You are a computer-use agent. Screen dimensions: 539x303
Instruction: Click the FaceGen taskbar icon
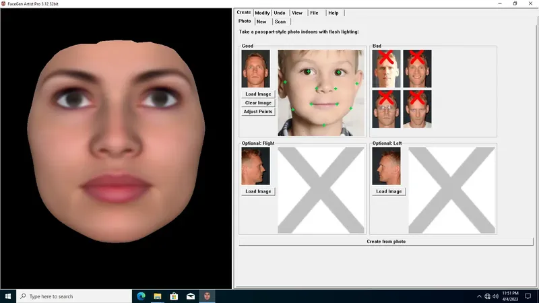click(x=207, y=296)
